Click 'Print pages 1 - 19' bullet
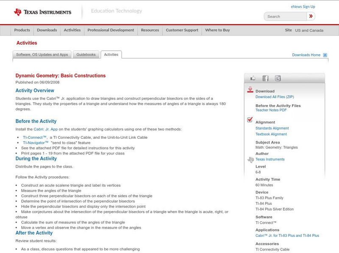Screen dimensions: 339x253 [73, 153]
